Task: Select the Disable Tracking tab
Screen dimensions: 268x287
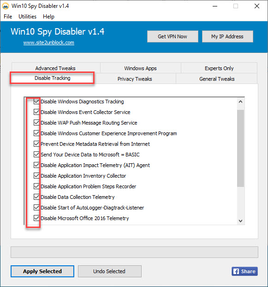Action: tap(52, 78)
